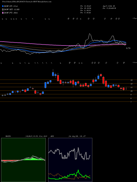Click the 13 price axis label
137x182 pixels.
[x=131, y=80]
